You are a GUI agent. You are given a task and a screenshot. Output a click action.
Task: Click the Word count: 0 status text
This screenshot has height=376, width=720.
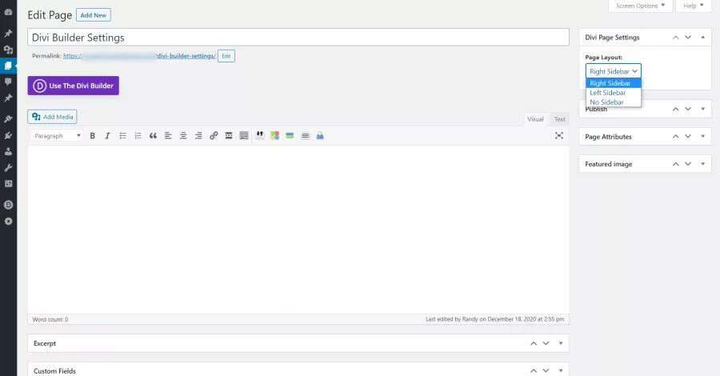(50, 319)
